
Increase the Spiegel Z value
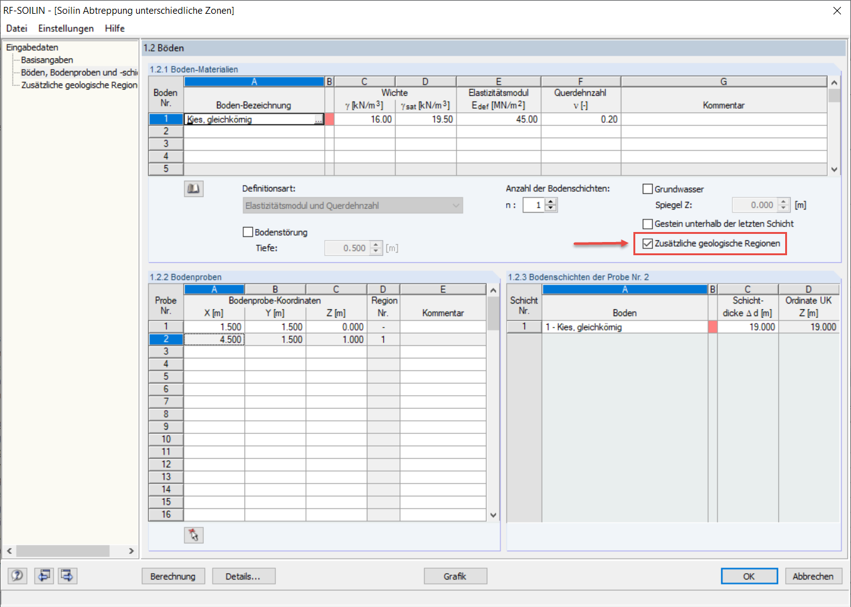(x=783, y=201)
